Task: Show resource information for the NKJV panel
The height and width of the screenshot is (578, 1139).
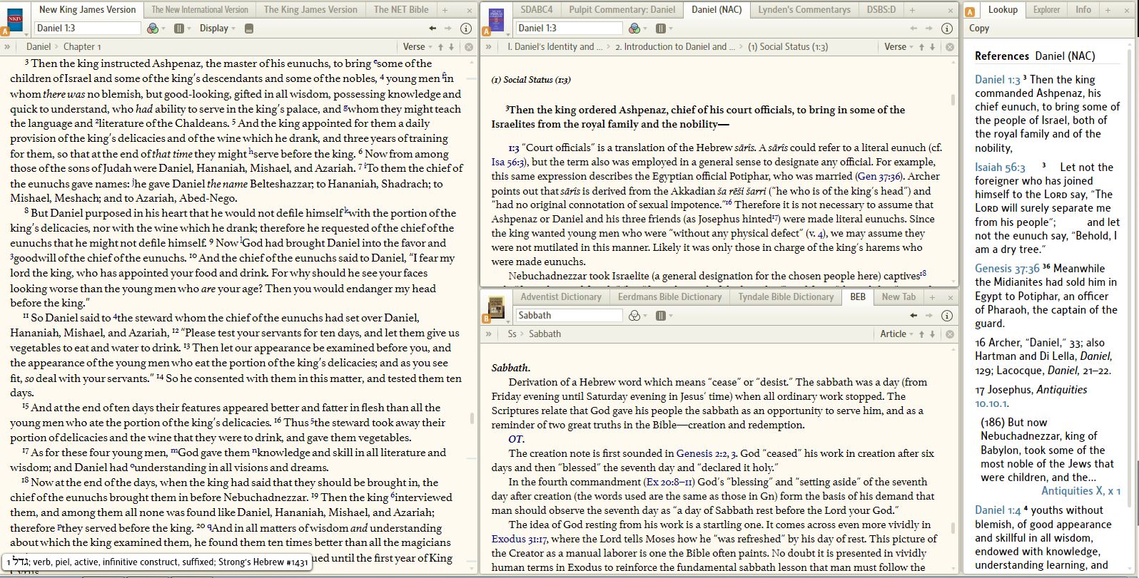Action: (466, 29)
